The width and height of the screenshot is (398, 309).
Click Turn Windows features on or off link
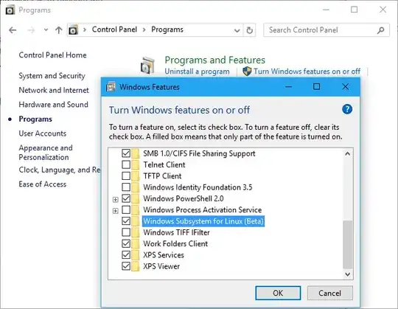click(307, 72)
